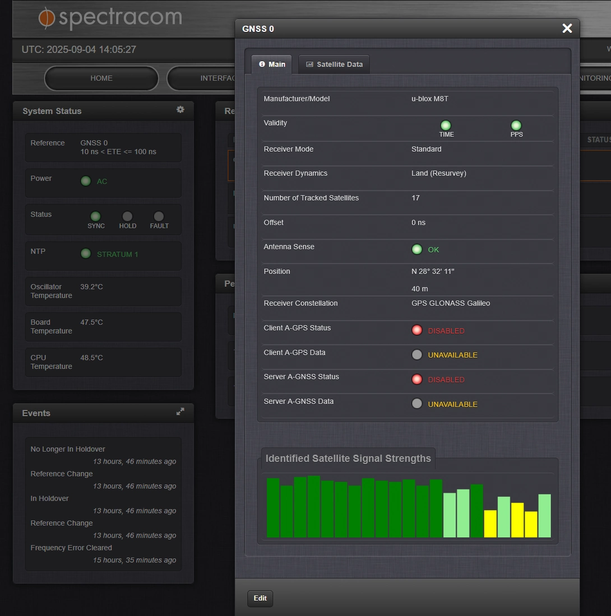Click Client A-GPS 'DISABLED' status text
The image size is (611, 616).
446,331
